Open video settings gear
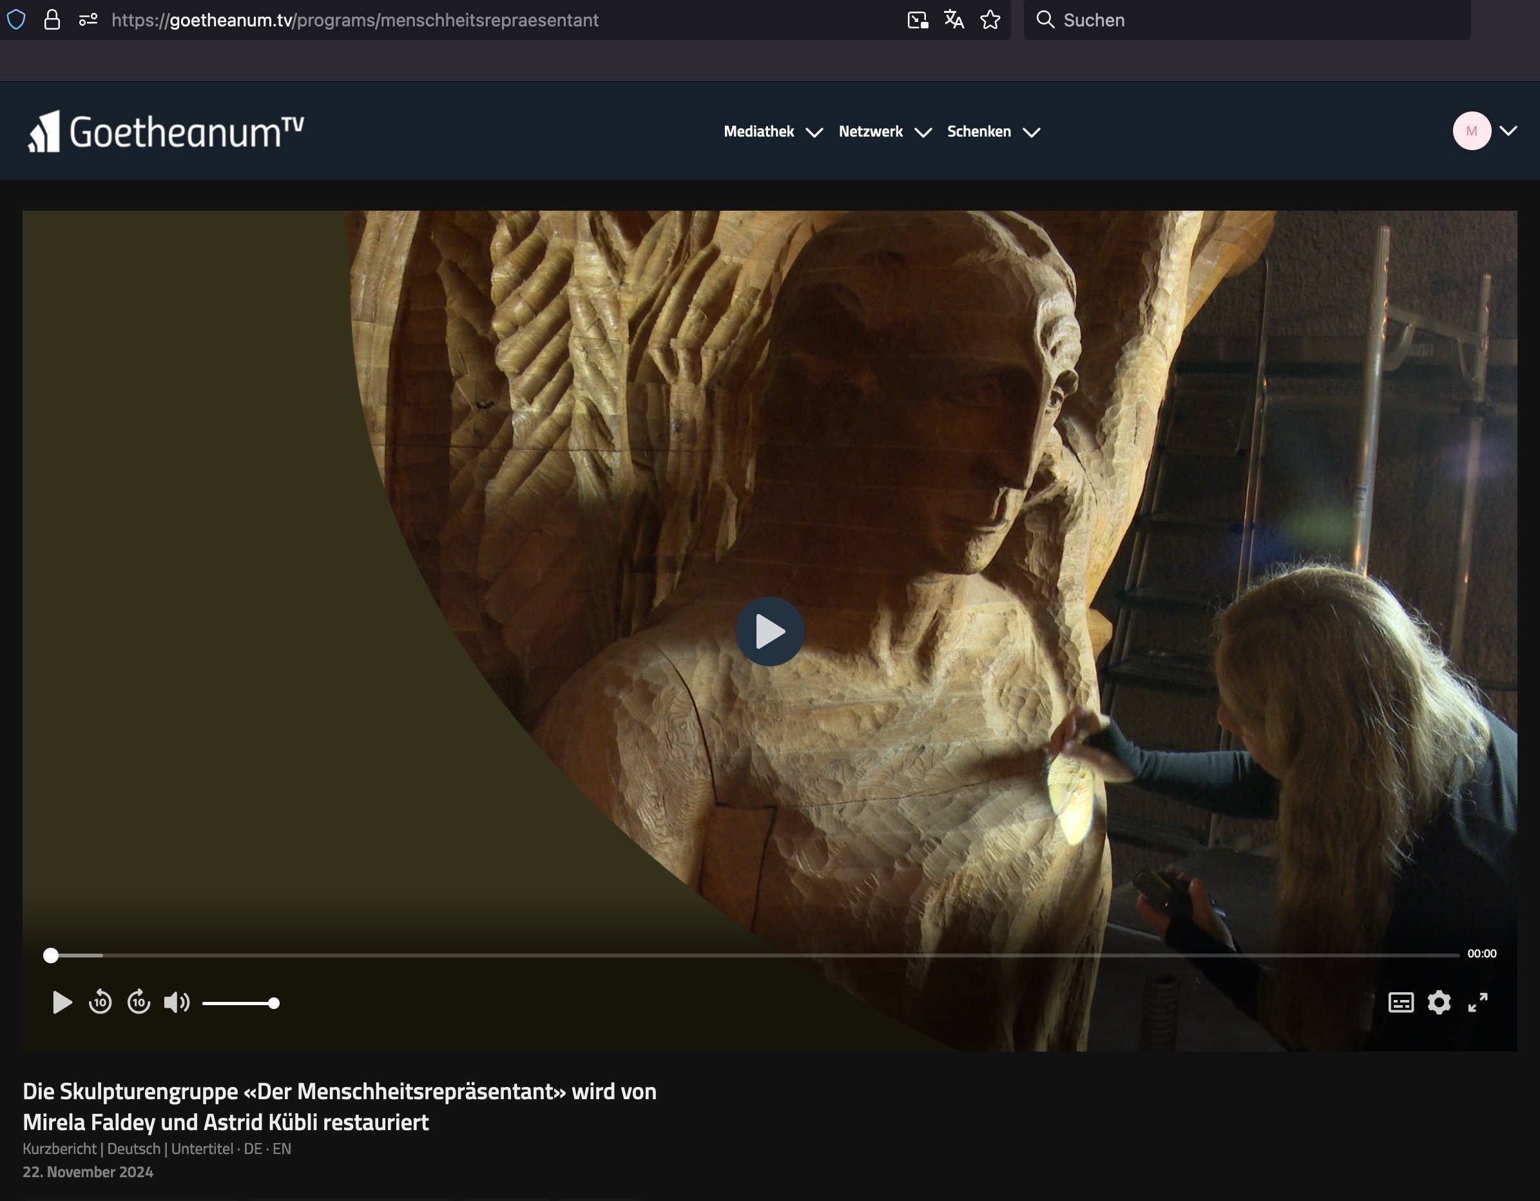 coord(1439,1002)
